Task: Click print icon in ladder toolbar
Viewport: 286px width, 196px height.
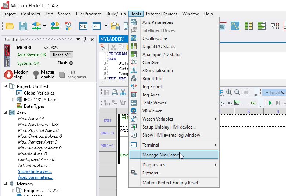Action: 115,93
